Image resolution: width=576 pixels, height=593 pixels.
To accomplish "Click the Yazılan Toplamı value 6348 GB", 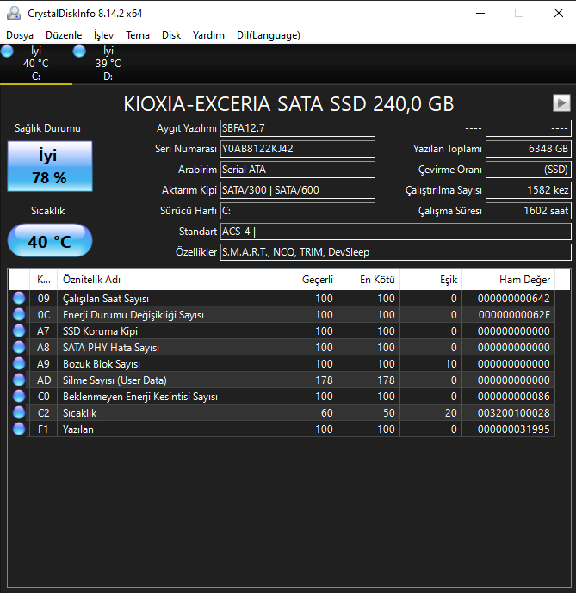I will [x=529, y=149].
